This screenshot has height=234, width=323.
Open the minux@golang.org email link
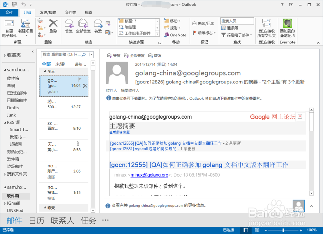click(149, 175)
